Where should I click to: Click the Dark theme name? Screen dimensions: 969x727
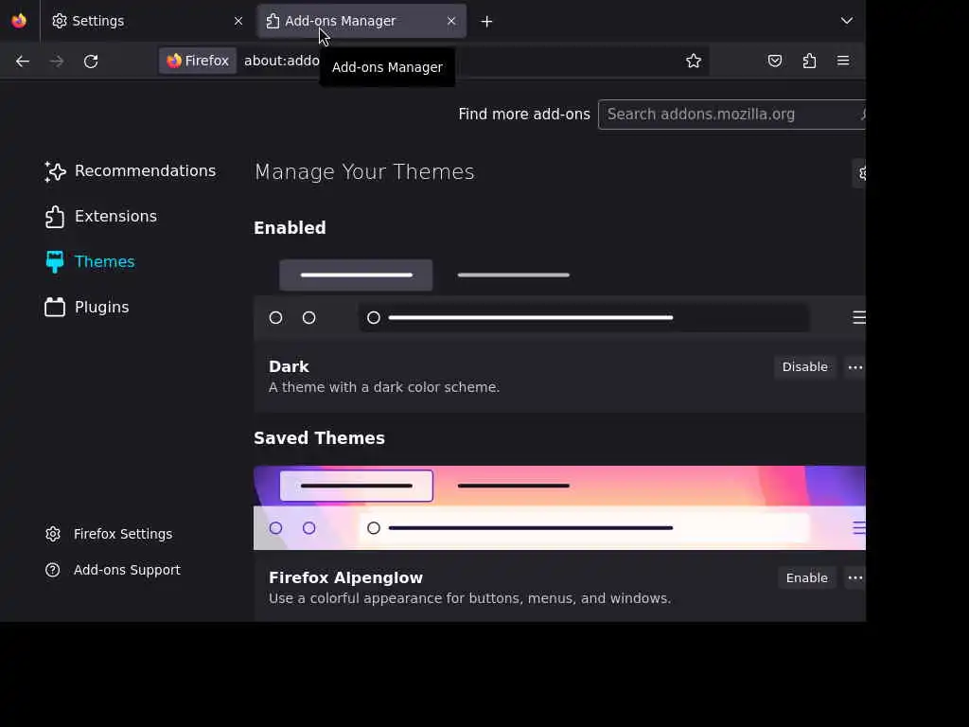click(289, 366)
